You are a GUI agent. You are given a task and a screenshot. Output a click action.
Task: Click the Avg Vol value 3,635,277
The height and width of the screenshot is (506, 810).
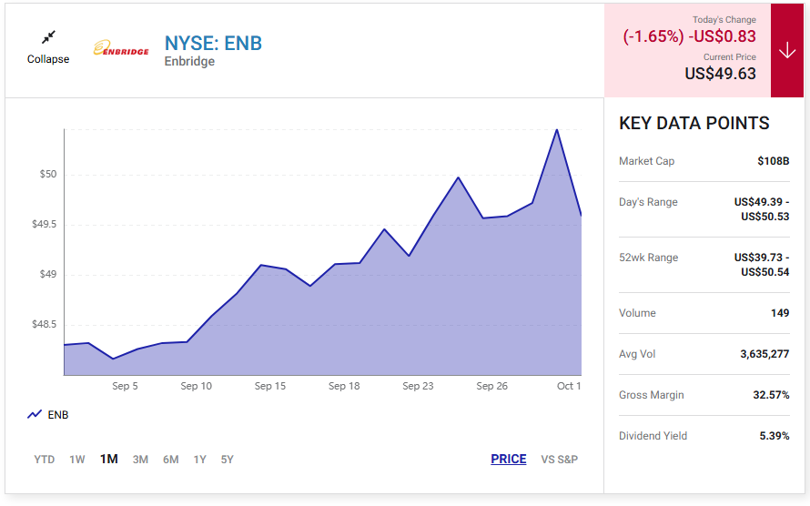click(x=764, y=354)
